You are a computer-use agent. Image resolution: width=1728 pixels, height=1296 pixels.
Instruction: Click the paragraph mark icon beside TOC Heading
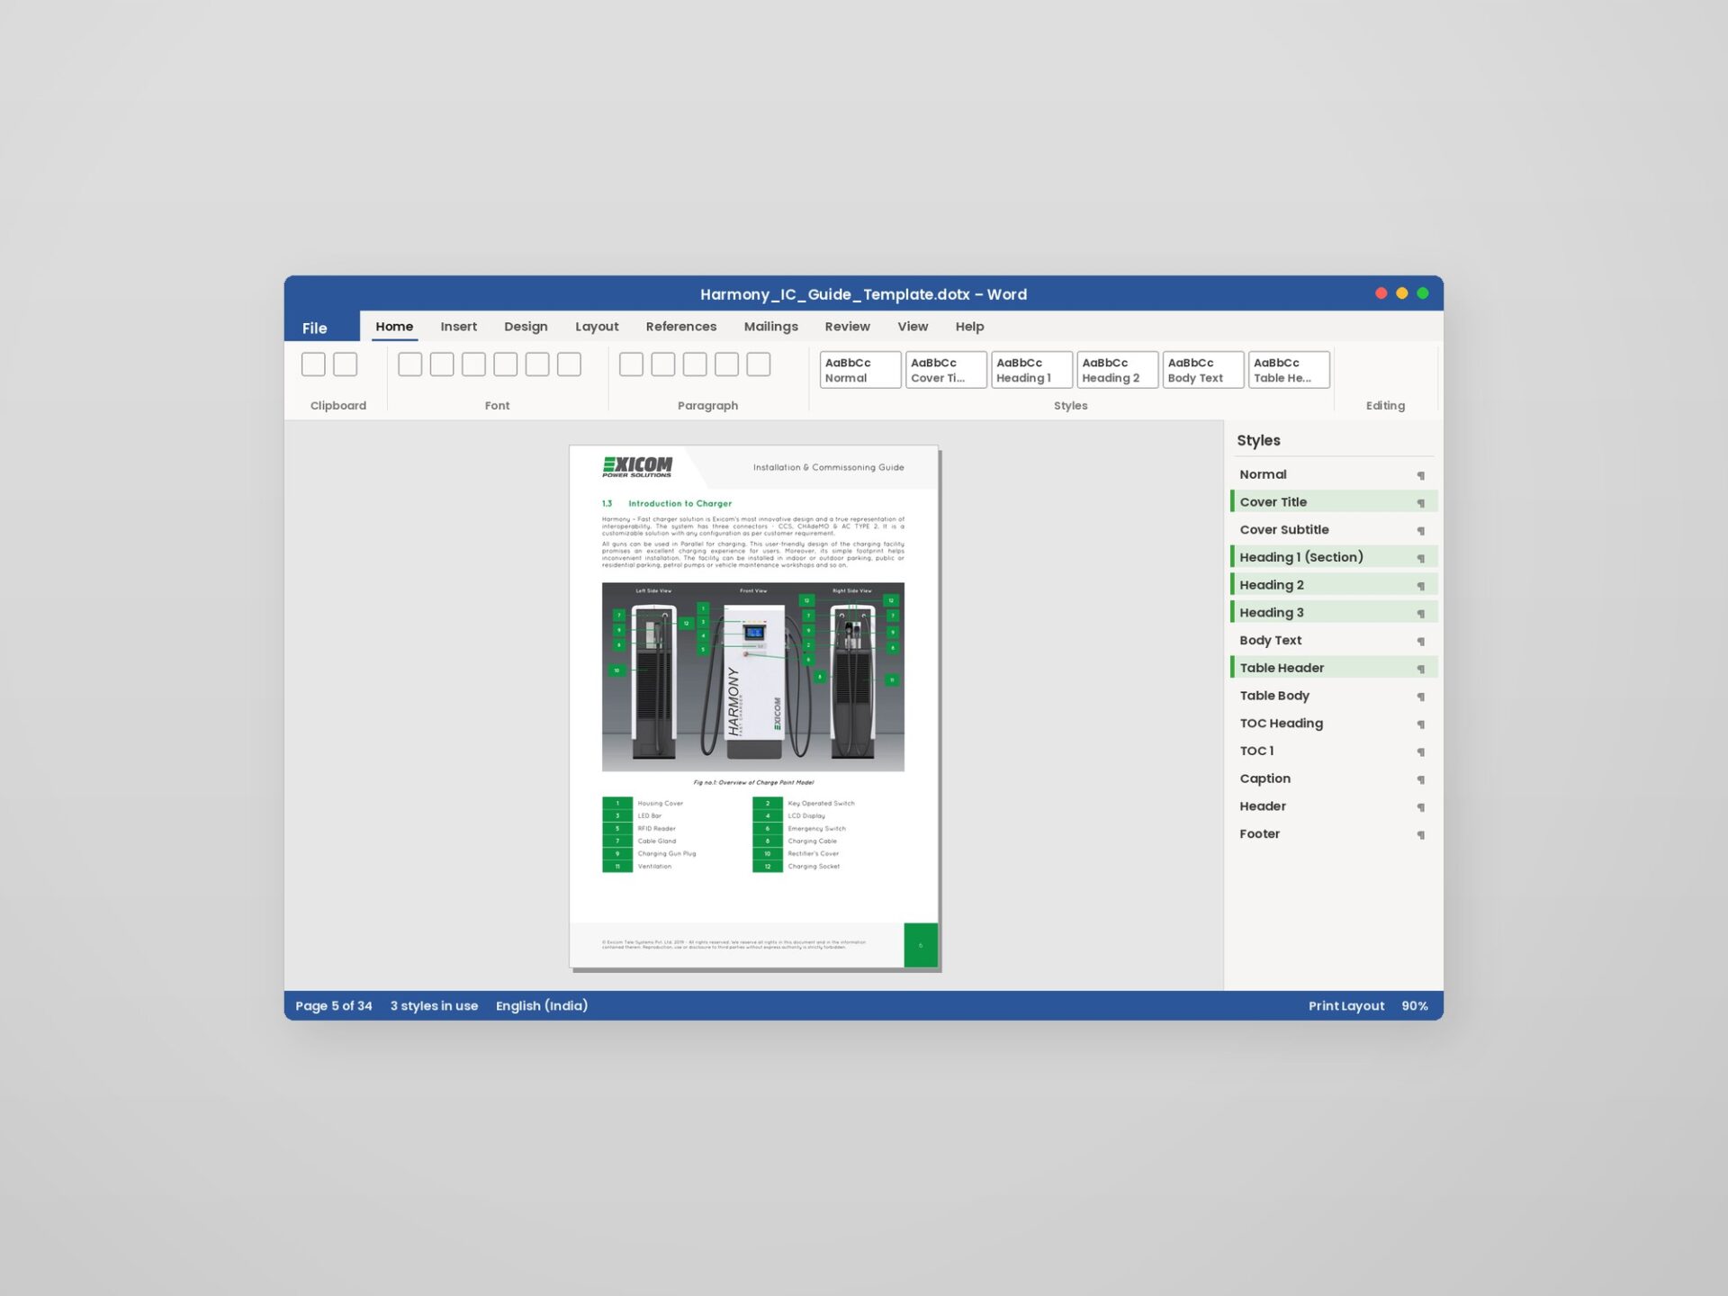(1421, 724)
